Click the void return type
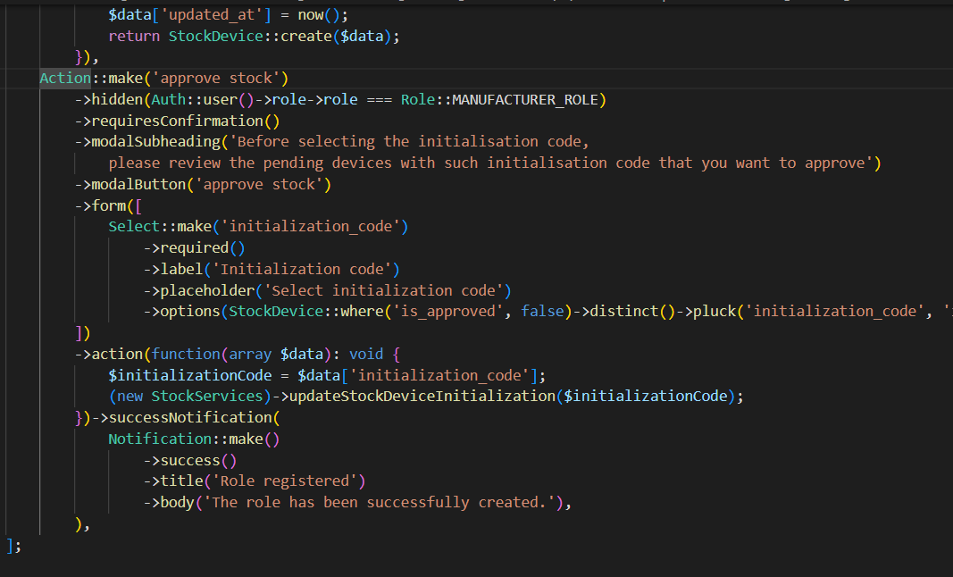Screen dimensions: 953x577 point(366,354)
